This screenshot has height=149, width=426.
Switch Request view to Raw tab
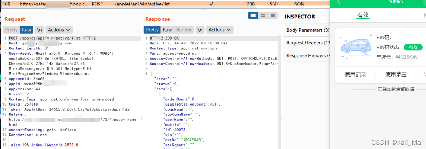tap(27, 30)
